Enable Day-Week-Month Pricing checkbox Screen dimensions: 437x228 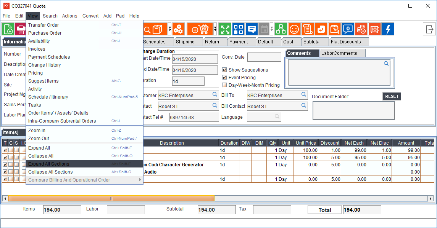224,85
